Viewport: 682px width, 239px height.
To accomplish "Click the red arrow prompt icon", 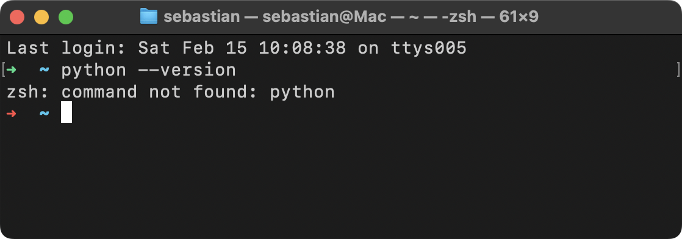I will (x=12, y=114).
